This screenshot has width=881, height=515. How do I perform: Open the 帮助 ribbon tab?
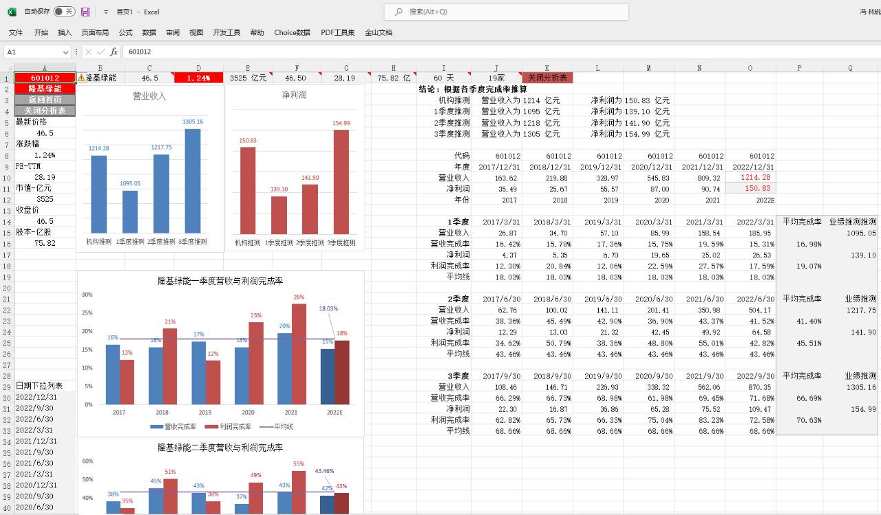[257, 32]
